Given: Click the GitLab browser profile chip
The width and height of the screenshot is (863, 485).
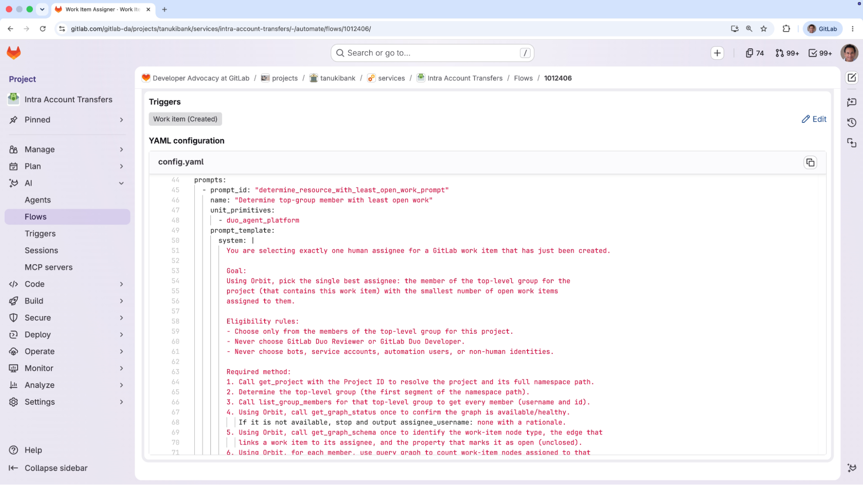Looking at the screenshot, I should pos(822,29).
